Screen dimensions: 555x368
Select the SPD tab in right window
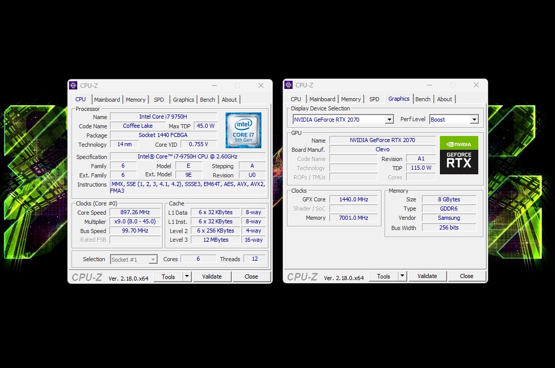[374, 99]
